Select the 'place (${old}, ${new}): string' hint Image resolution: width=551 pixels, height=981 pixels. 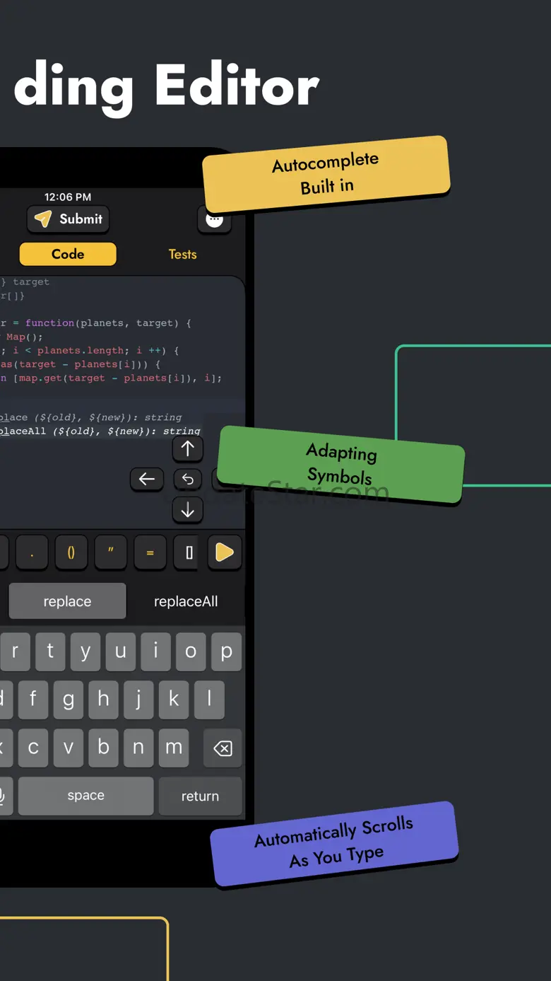91,417
